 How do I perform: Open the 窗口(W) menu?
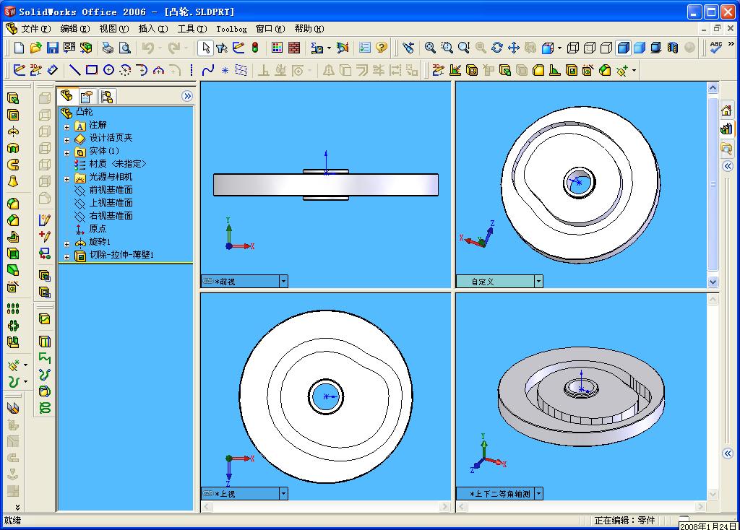pos(270,29)
